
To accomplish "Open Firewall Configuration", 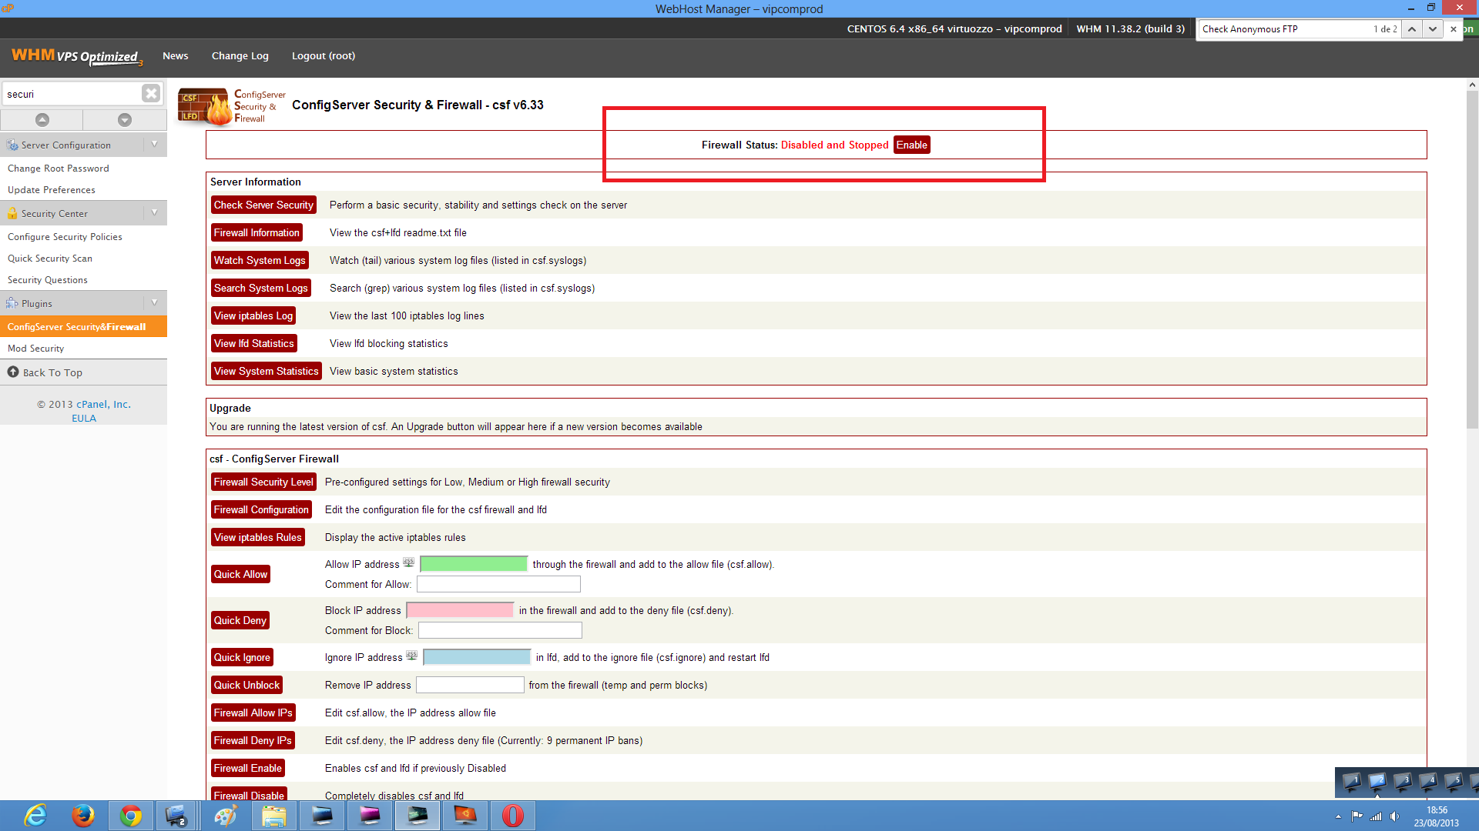I will point(261,509).
